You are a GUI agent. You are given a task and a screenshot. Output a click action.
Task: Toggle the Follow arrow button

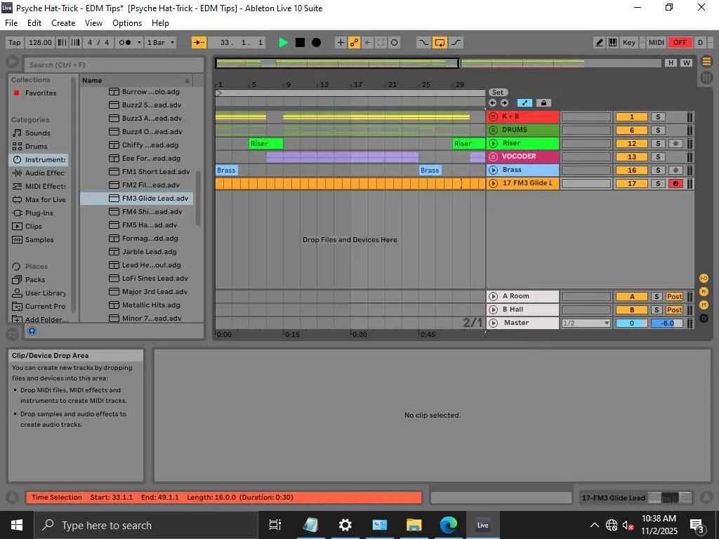tap(199, 43)
